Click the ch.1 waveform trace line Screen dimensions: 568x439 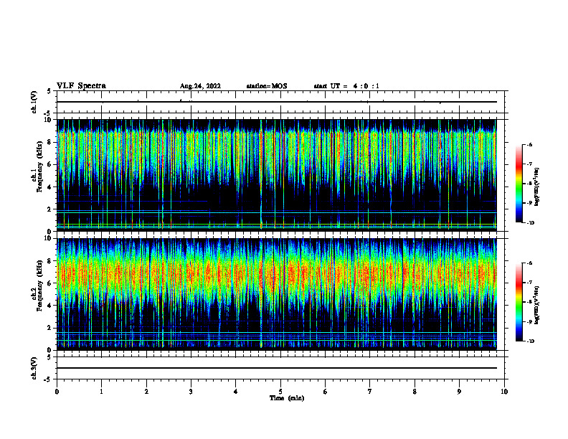tap(277, 102)
